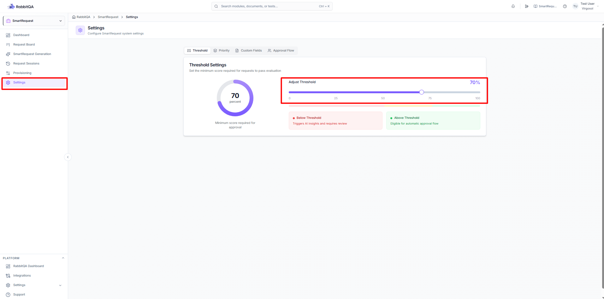The height and width of the screenshot is (299, 604).
Task: Click the 70% threshold value text
Action: 475,82
